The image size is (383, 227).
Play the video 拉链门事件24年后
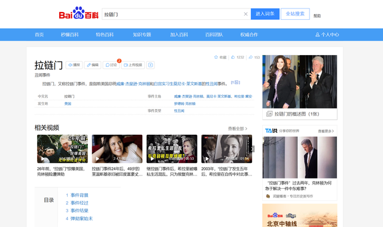(117, 149)
